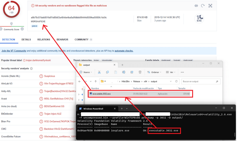Click the Share icon in Explorer toolbar

132,72
